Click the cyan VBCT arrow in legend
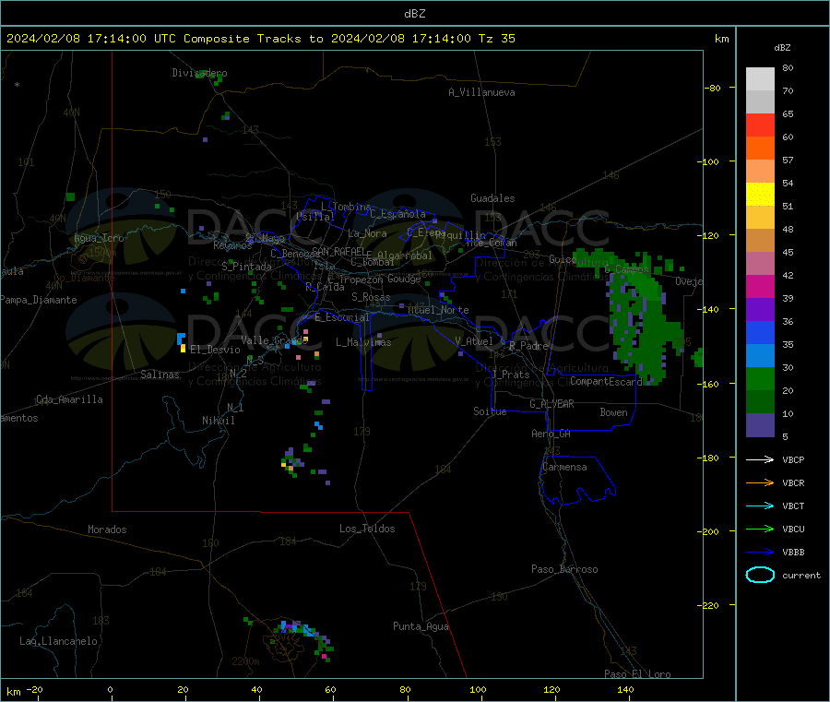 [760, 506]
